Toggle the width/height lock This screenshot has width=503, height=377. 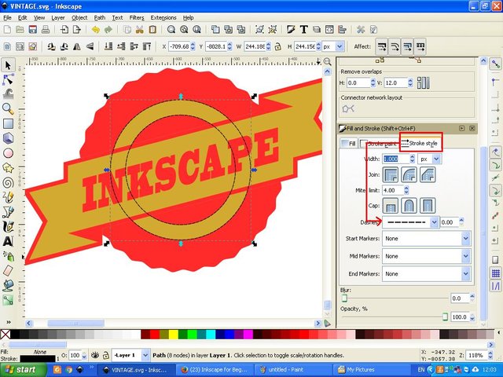tap(277, 47)
